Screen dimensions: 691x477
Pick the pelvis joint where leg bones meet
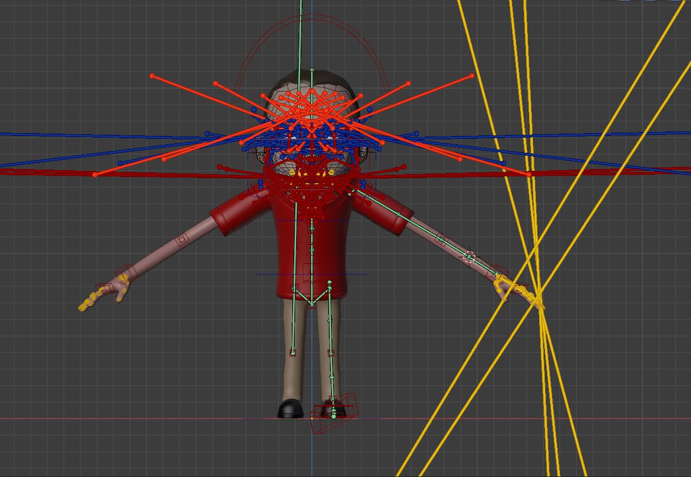tap(312, 305)
